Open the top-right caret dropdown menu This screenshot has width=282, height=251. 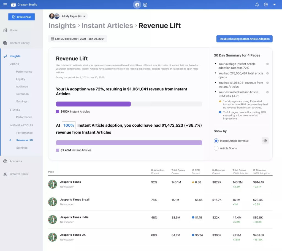pyautogui.click(x=274, y=4)
